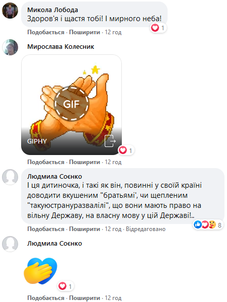Click Поширити under the heart sticker comment

(x=85, y=298)
